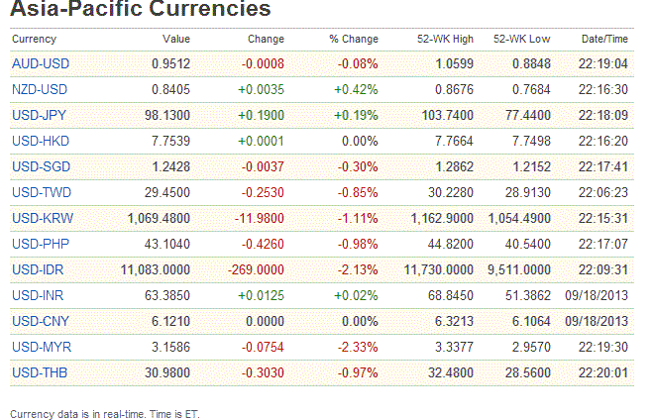This screenshot has width=653, height=420.
Task: Click the NZD-USD currency pair
Action: 41,90
